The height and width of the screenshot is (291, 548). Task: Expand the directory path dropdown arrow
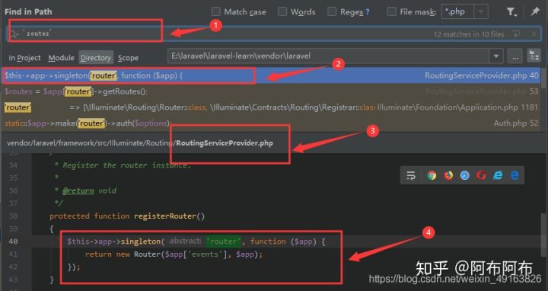[x=496, y=56]
